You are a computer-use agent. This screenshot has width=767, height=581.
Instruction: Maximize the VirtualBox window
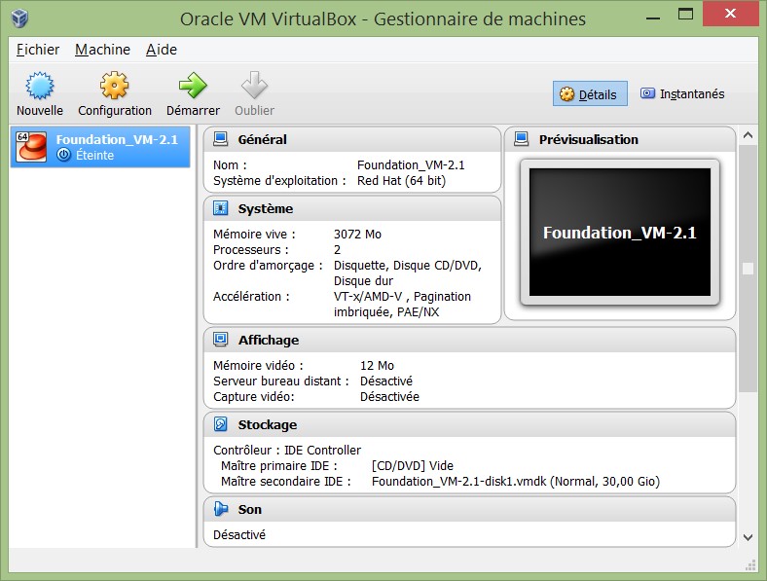[x=685, y=15]
